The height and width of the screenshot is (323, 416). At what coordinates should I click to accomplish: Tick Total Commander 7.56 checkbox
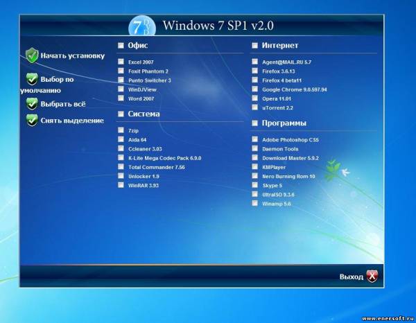click(x=121, y=166)
